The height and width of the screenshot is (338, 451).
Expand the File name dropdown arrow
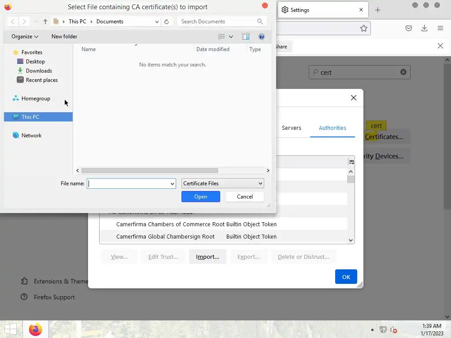(172, 184)
